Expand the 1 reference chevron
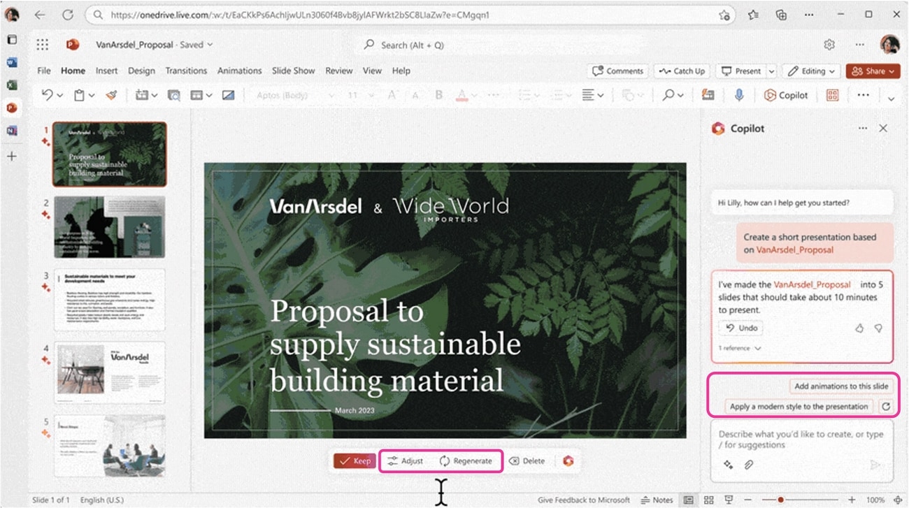The image size is (909, 508). tap(758, 349)
